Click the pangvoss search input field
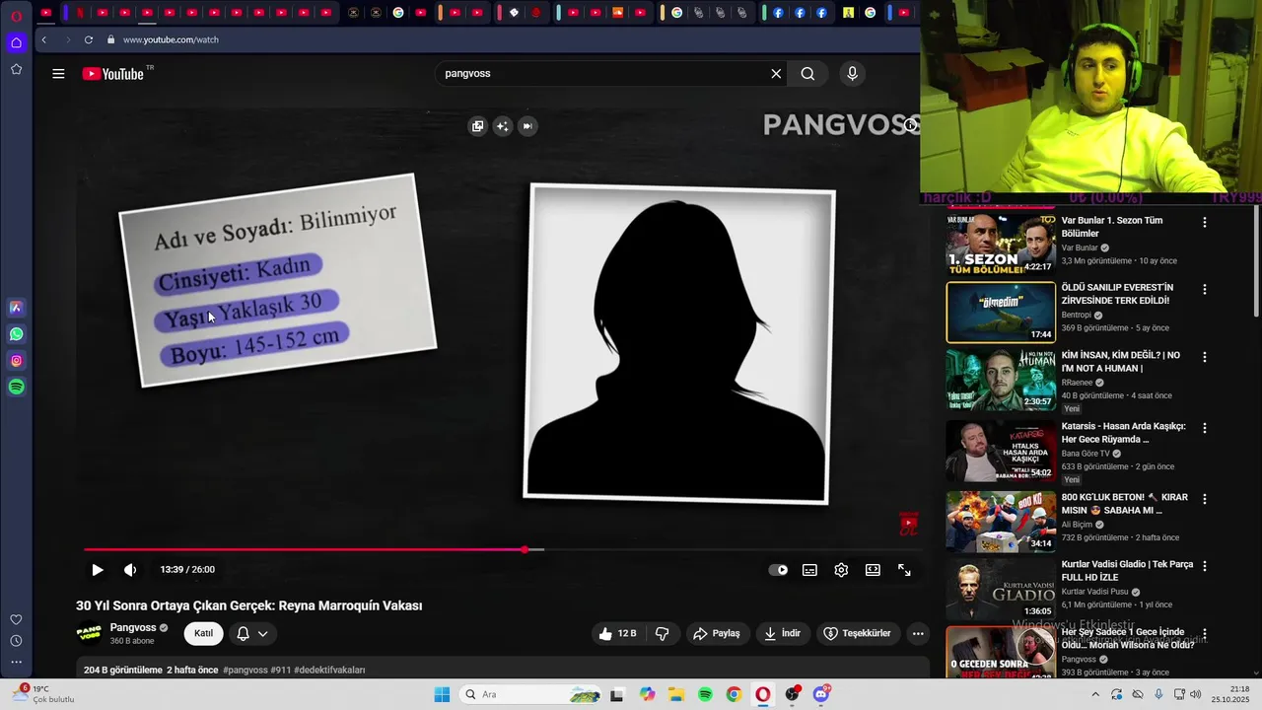This screenshot has width=1262, height=710. [601, 73]
